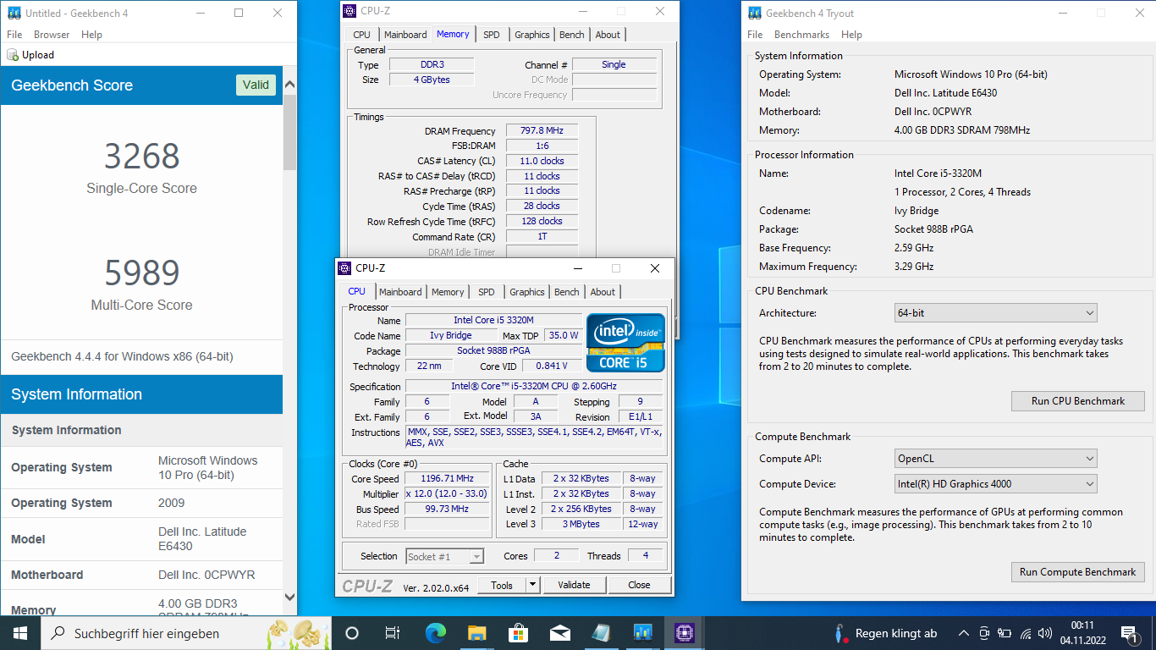Click Geekbench 4 Tryout title bar icon
This screenshot has height=650, width=1156.
(x=755, y=13)
